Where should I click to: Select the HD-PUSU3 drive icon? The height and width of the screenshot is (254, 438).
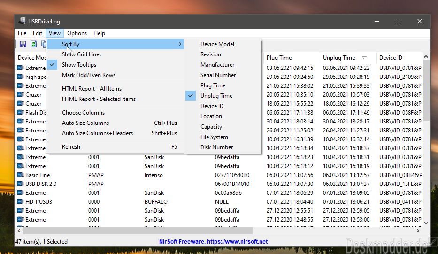coord(20,202)
